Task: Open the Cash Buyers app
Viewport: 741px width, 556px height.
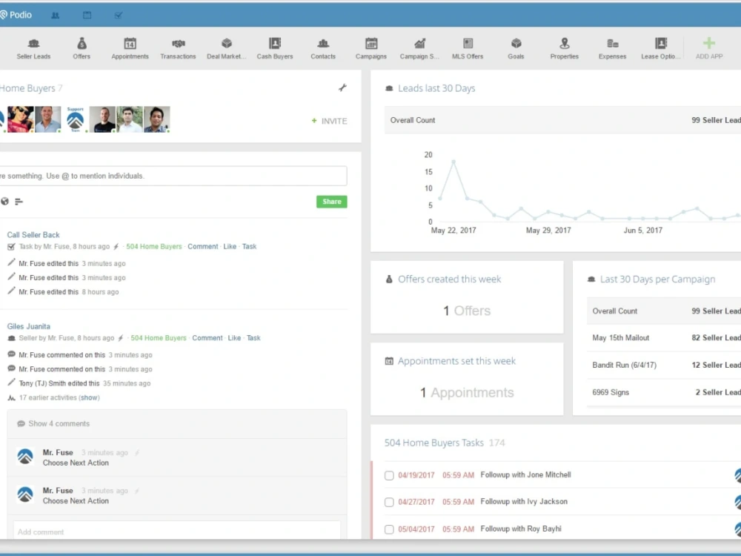Action: coord(275,49)
